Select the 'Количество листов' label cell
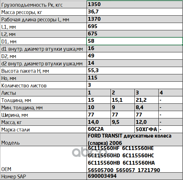The width and height of the screenshot is (183, 180). pyautogui.click(x=43, y=85)
